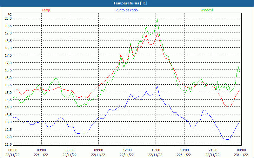Screen dimensions: 254x158
Task: Select the 12:00 time axis marker
Action: click(127, 150)
